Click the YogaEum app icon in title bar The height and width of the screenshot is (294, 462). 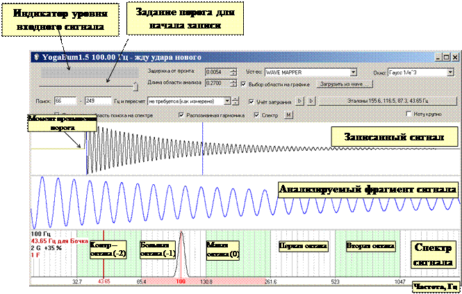pyautogui.click(x=36, y=56)
